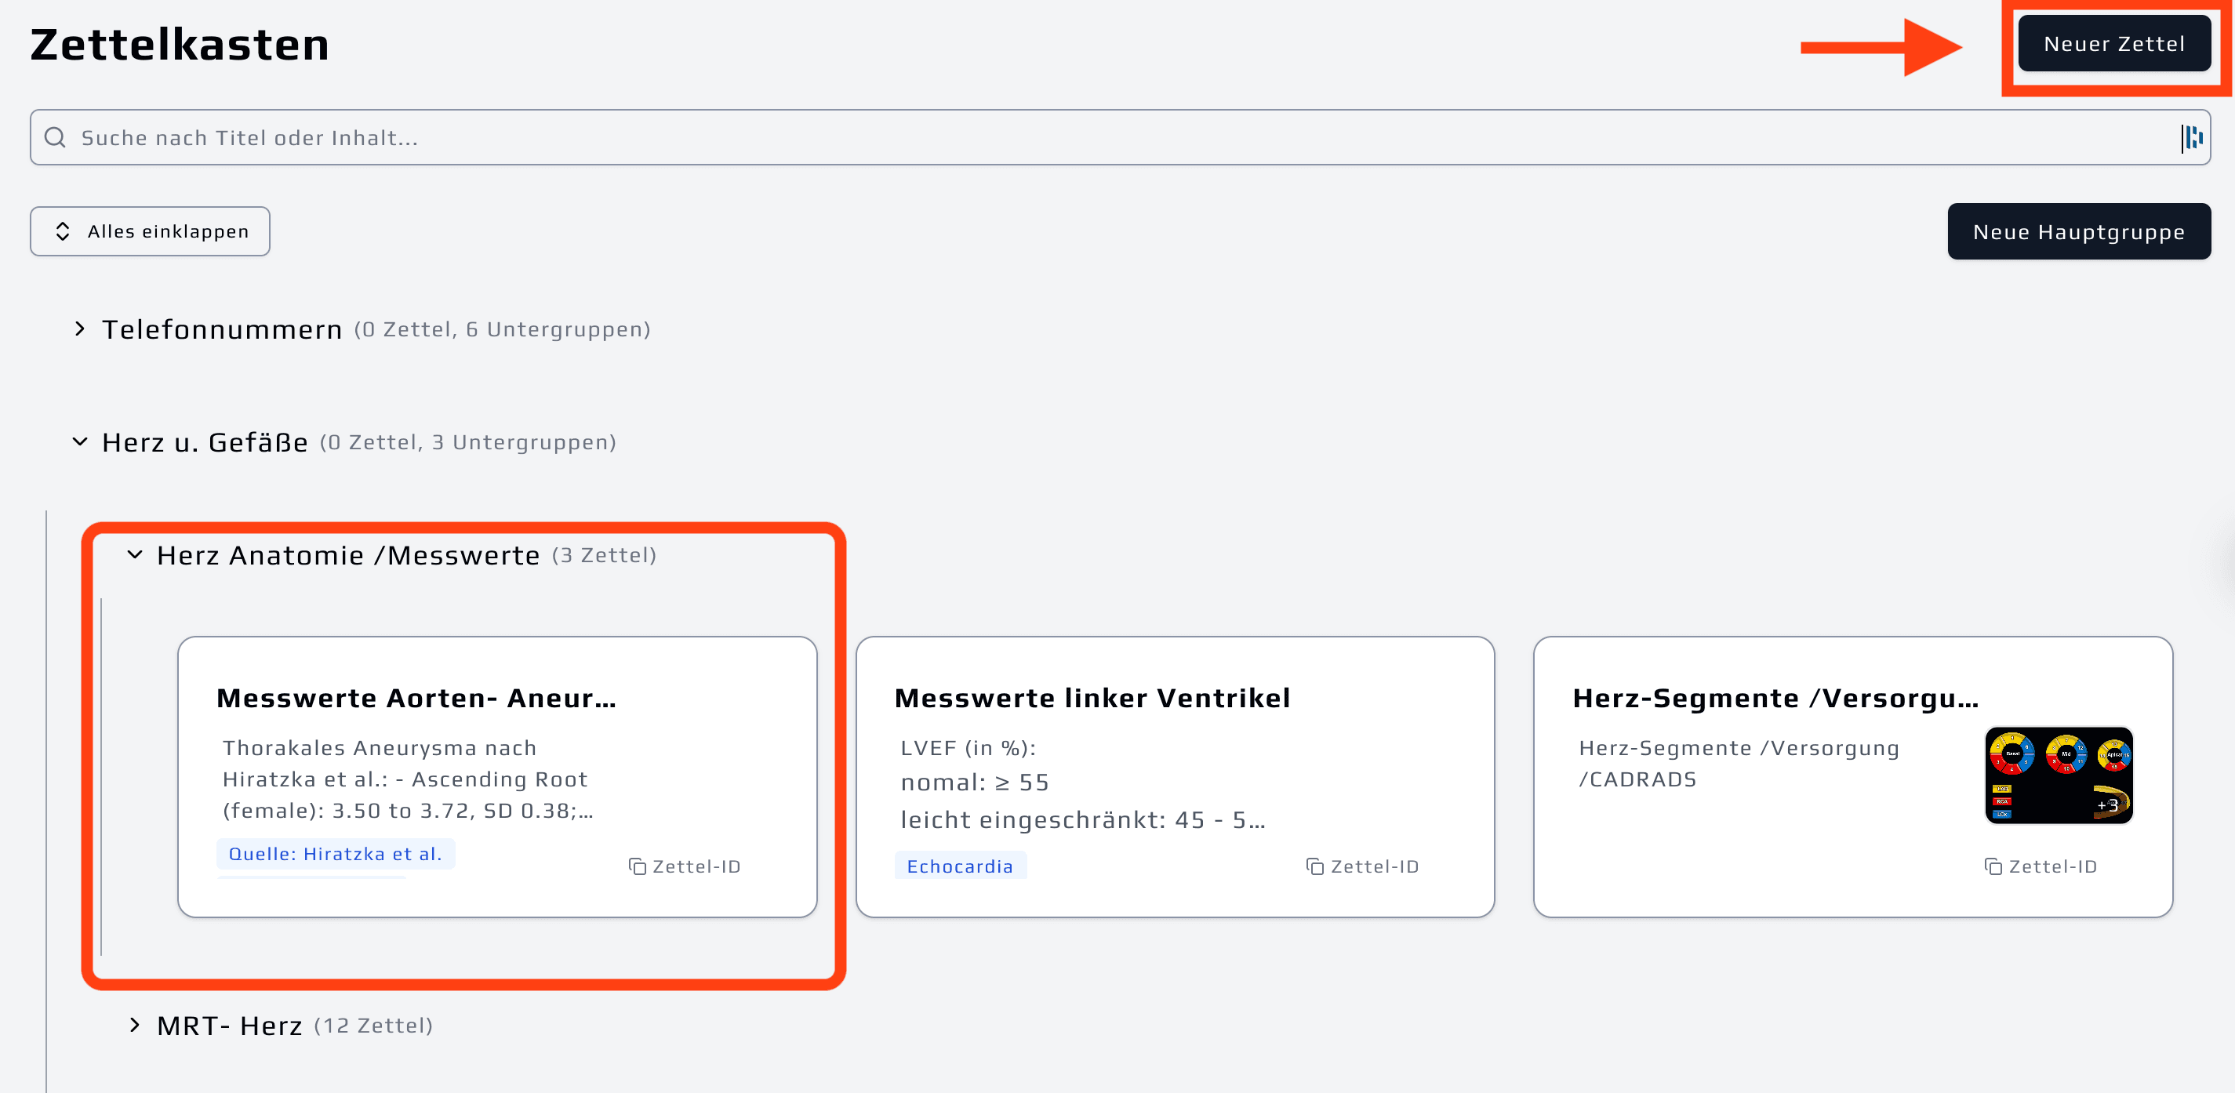2235x1093 pixels.
Task: Expand the Telefonnummern group
Action: 80,329
